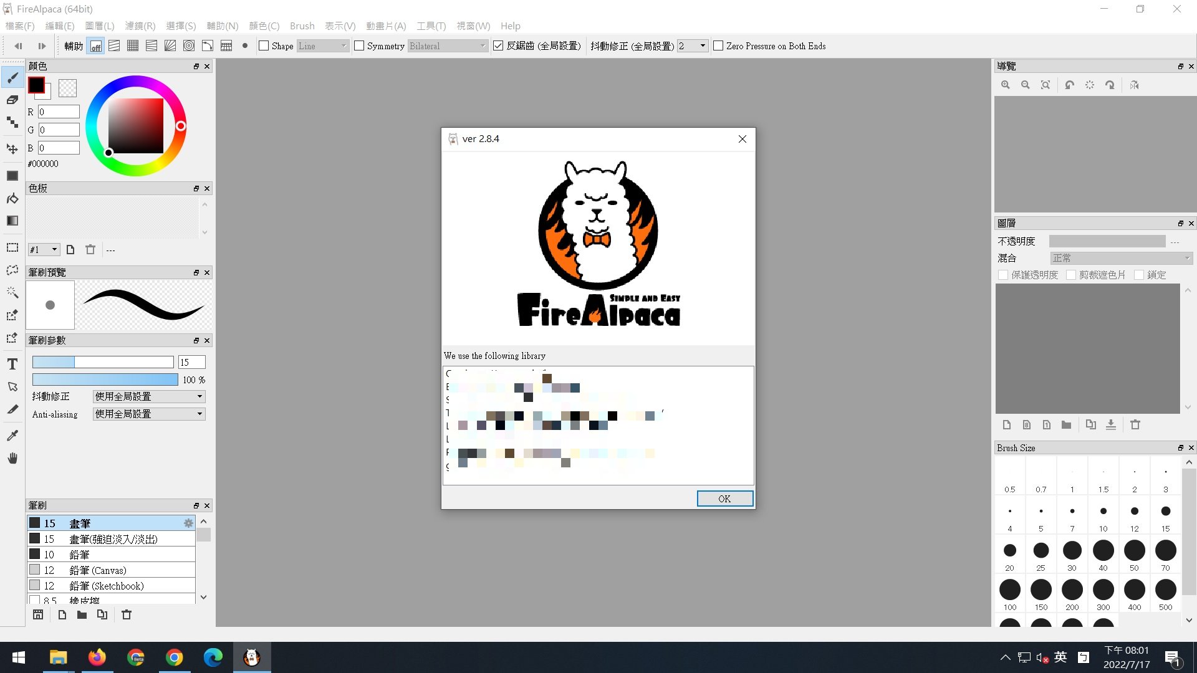Viewport: 1197px width, 673px height.
Task: Enable the crisscross grid snap
Action: (133, 46)
